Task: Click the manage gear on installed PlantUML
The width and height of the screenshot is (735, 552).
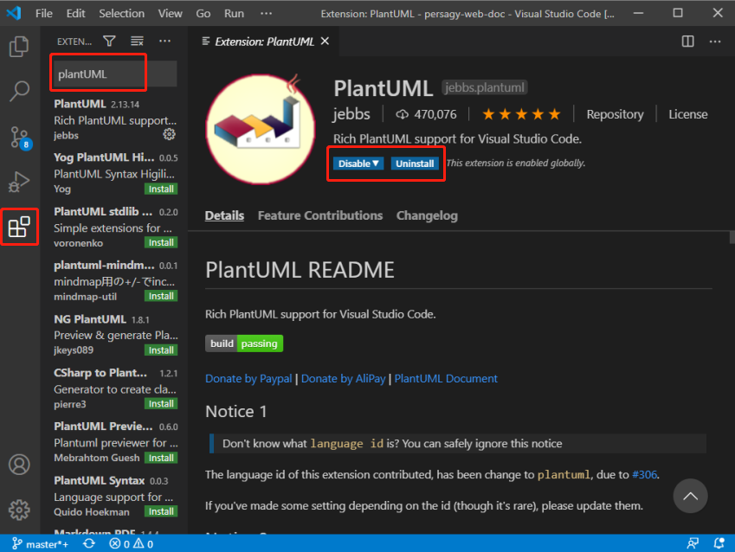Action: [x=169, y=135]
